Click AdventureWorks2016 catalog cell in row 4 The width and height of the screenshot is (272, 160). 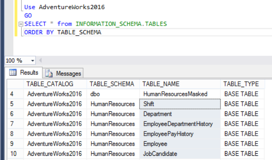55,94
